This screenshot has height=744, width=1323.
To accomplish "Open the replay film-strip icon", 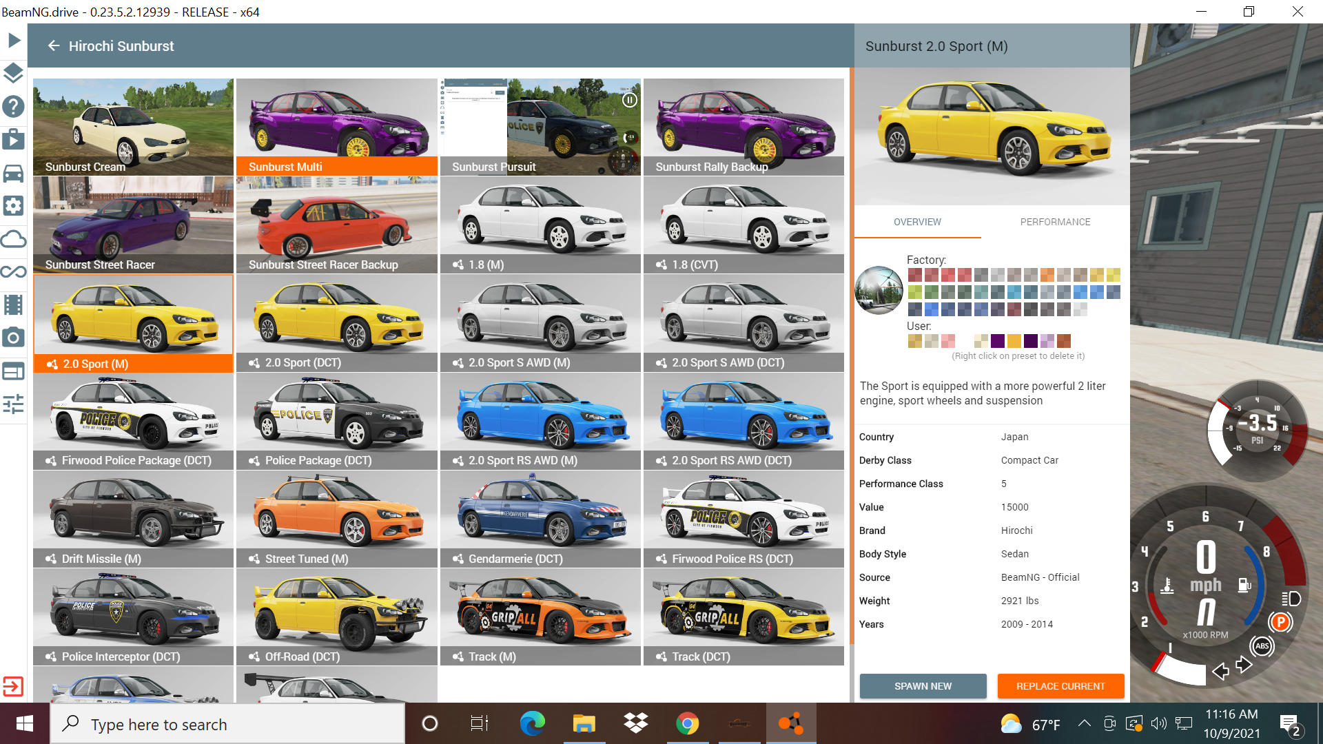I will click(14, 304).
